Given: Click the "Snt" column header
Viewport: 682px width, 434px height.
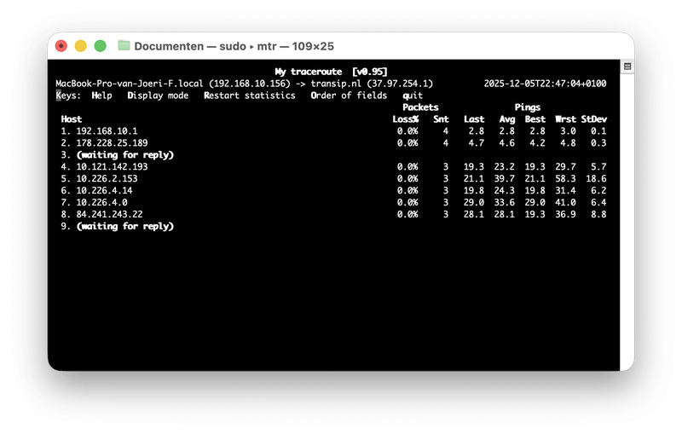Looking at the screenshot, I should click(441, 119).
